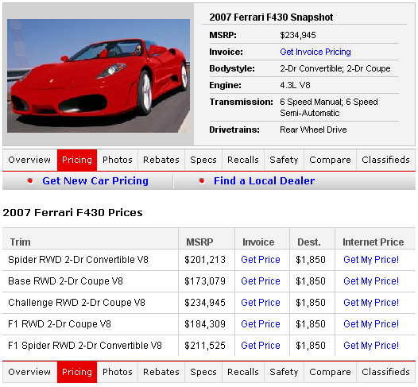Get Price invoice for Challenge Coupe

[261, 303]
